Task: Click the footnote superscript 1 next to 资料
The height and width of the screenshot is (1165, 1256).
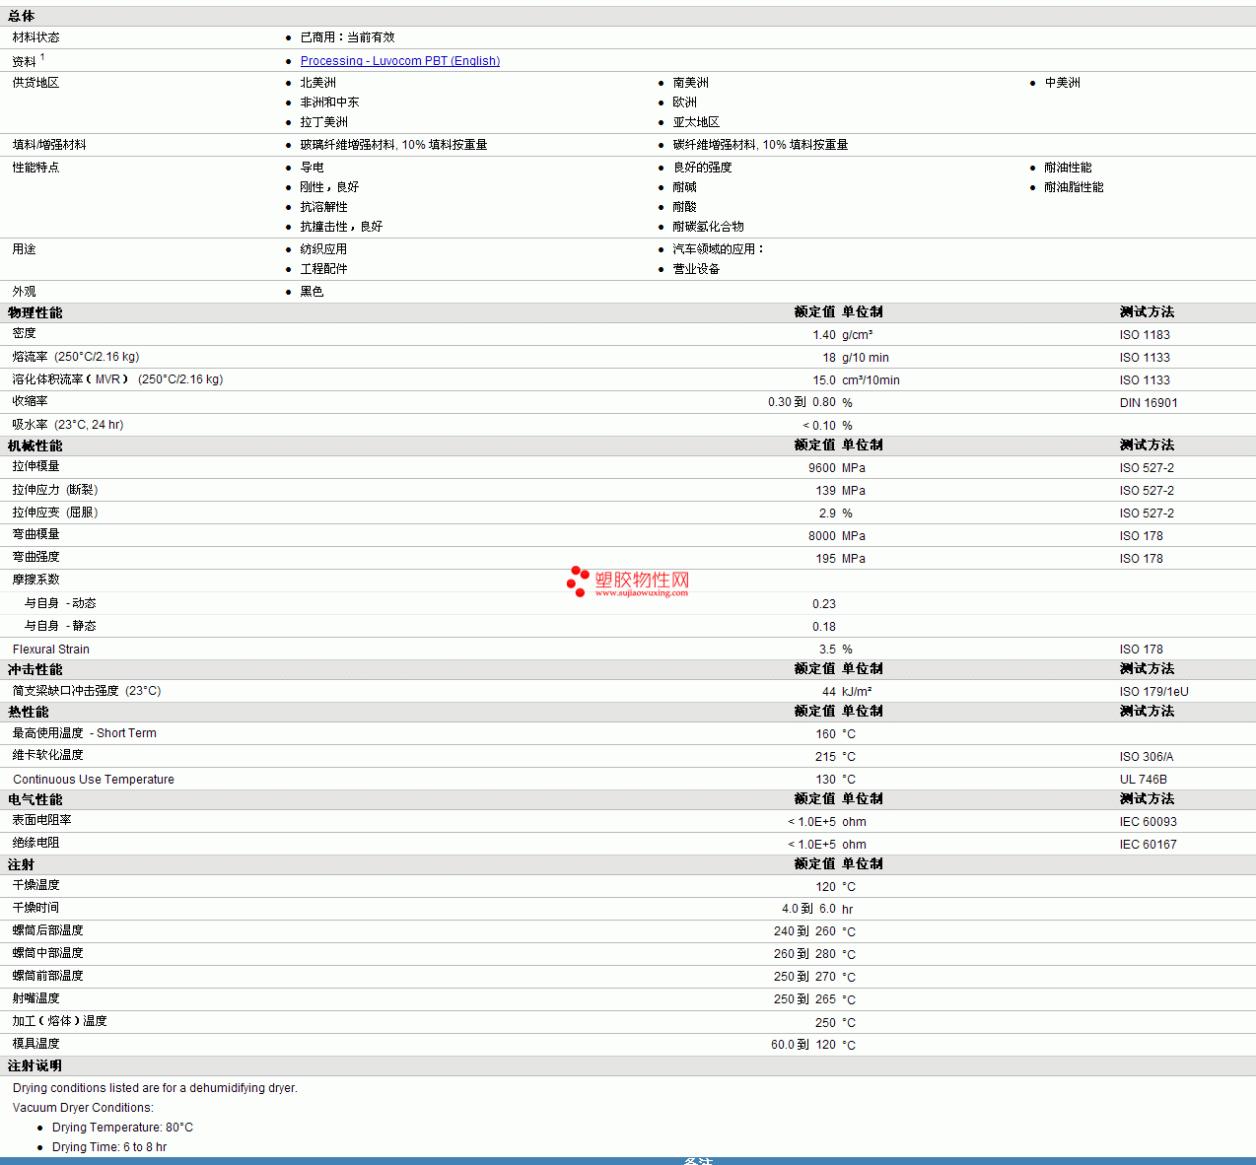Action: pos(42,57)
